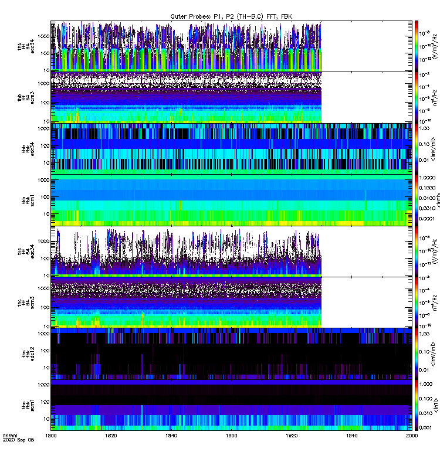Viewport: 440px width, 469px height.
Task: Click the 0.001 value on thc fbk scm1 color scale
Action: click(426, 428)
